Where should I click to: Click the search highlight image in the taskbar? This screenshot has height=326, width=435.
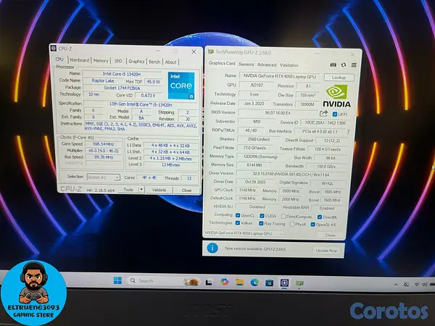191,282
